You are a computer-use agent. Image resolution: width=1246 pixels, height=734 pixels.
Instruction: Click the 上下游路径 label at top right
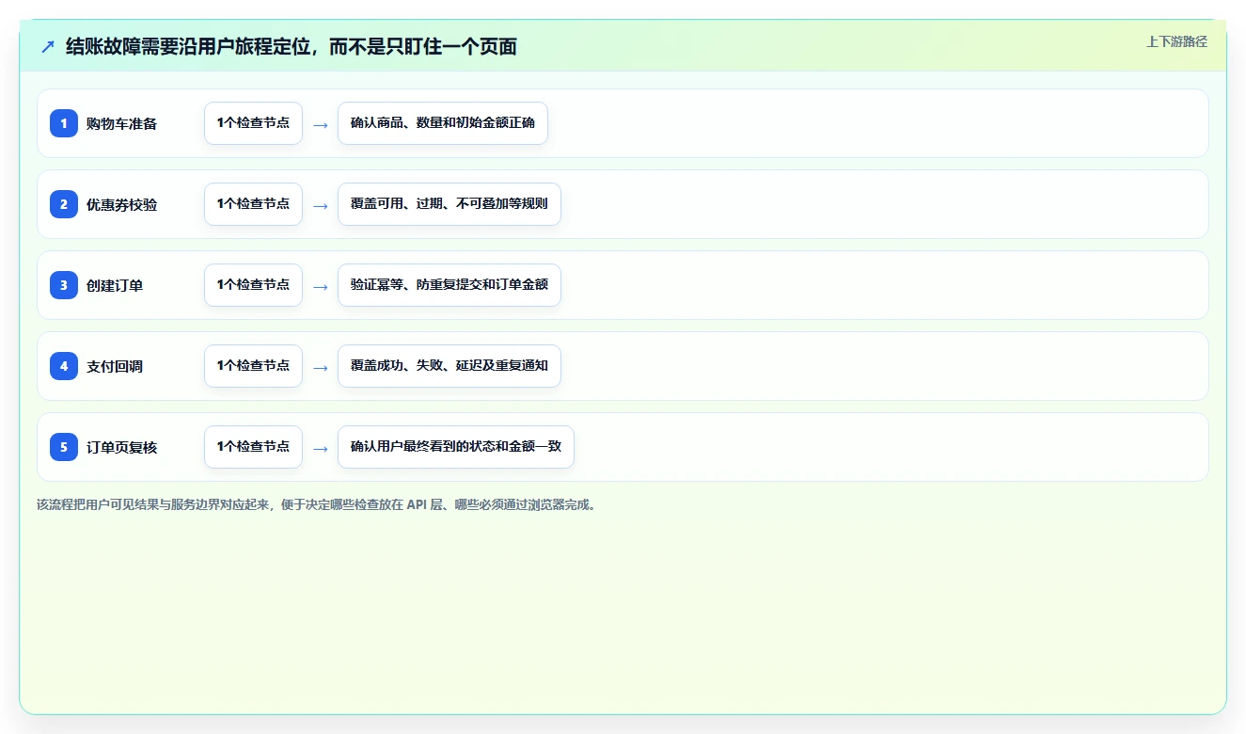1176,41
